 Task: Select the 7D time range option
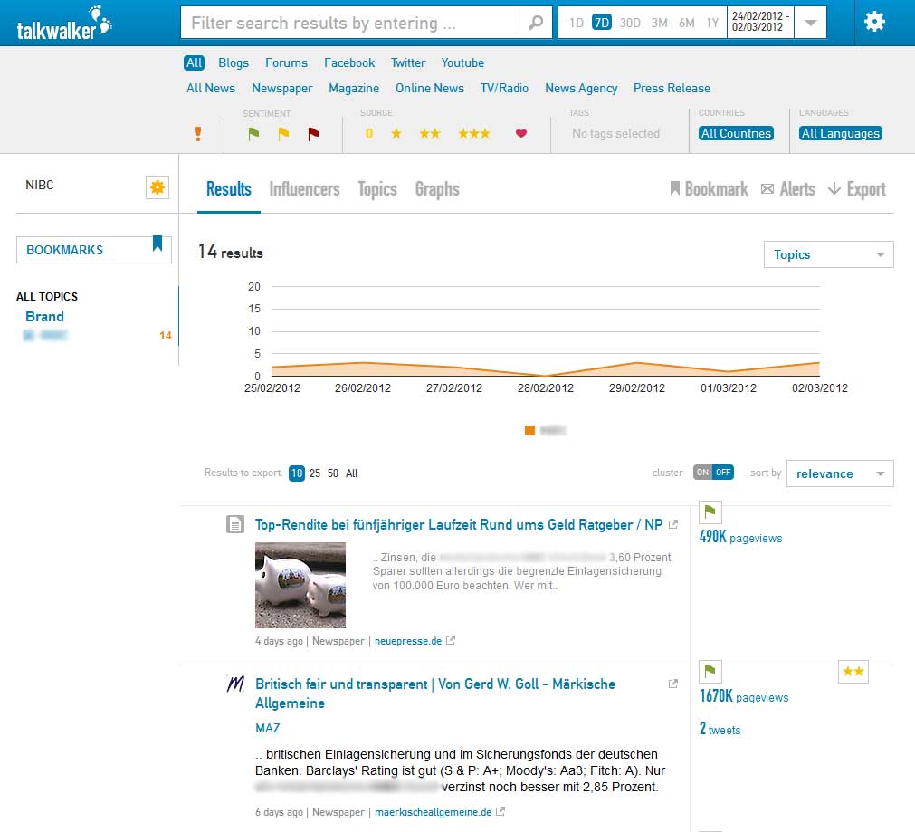coord(602,23)
